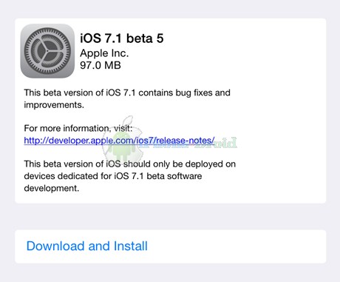Click the Apple Inc. publisher name

(x=104, y=53)
